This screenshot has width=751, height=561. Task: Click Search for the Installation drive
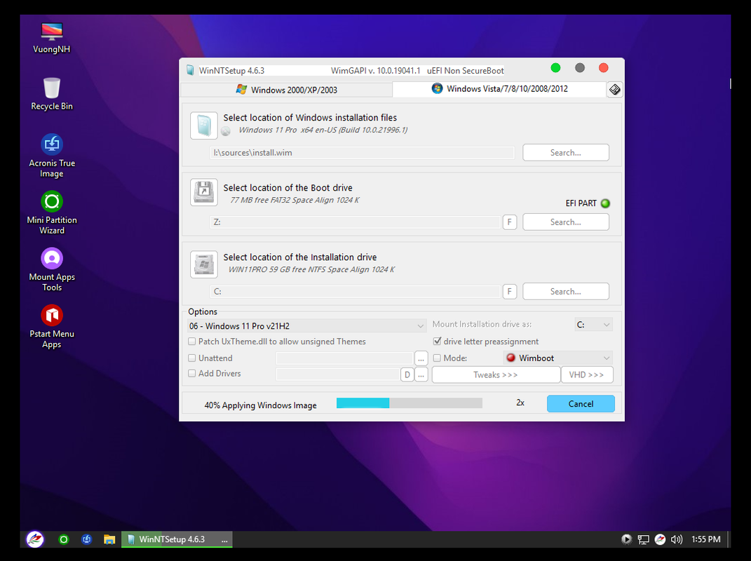(566, 291)
